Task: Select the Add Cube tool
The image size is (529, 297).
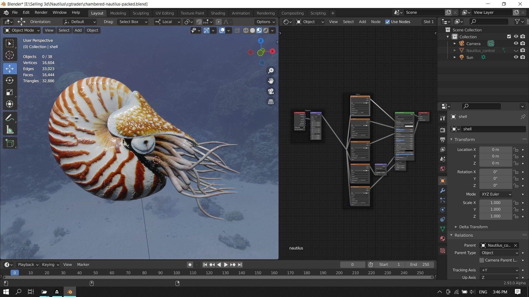Action: (x=10, y=143)
